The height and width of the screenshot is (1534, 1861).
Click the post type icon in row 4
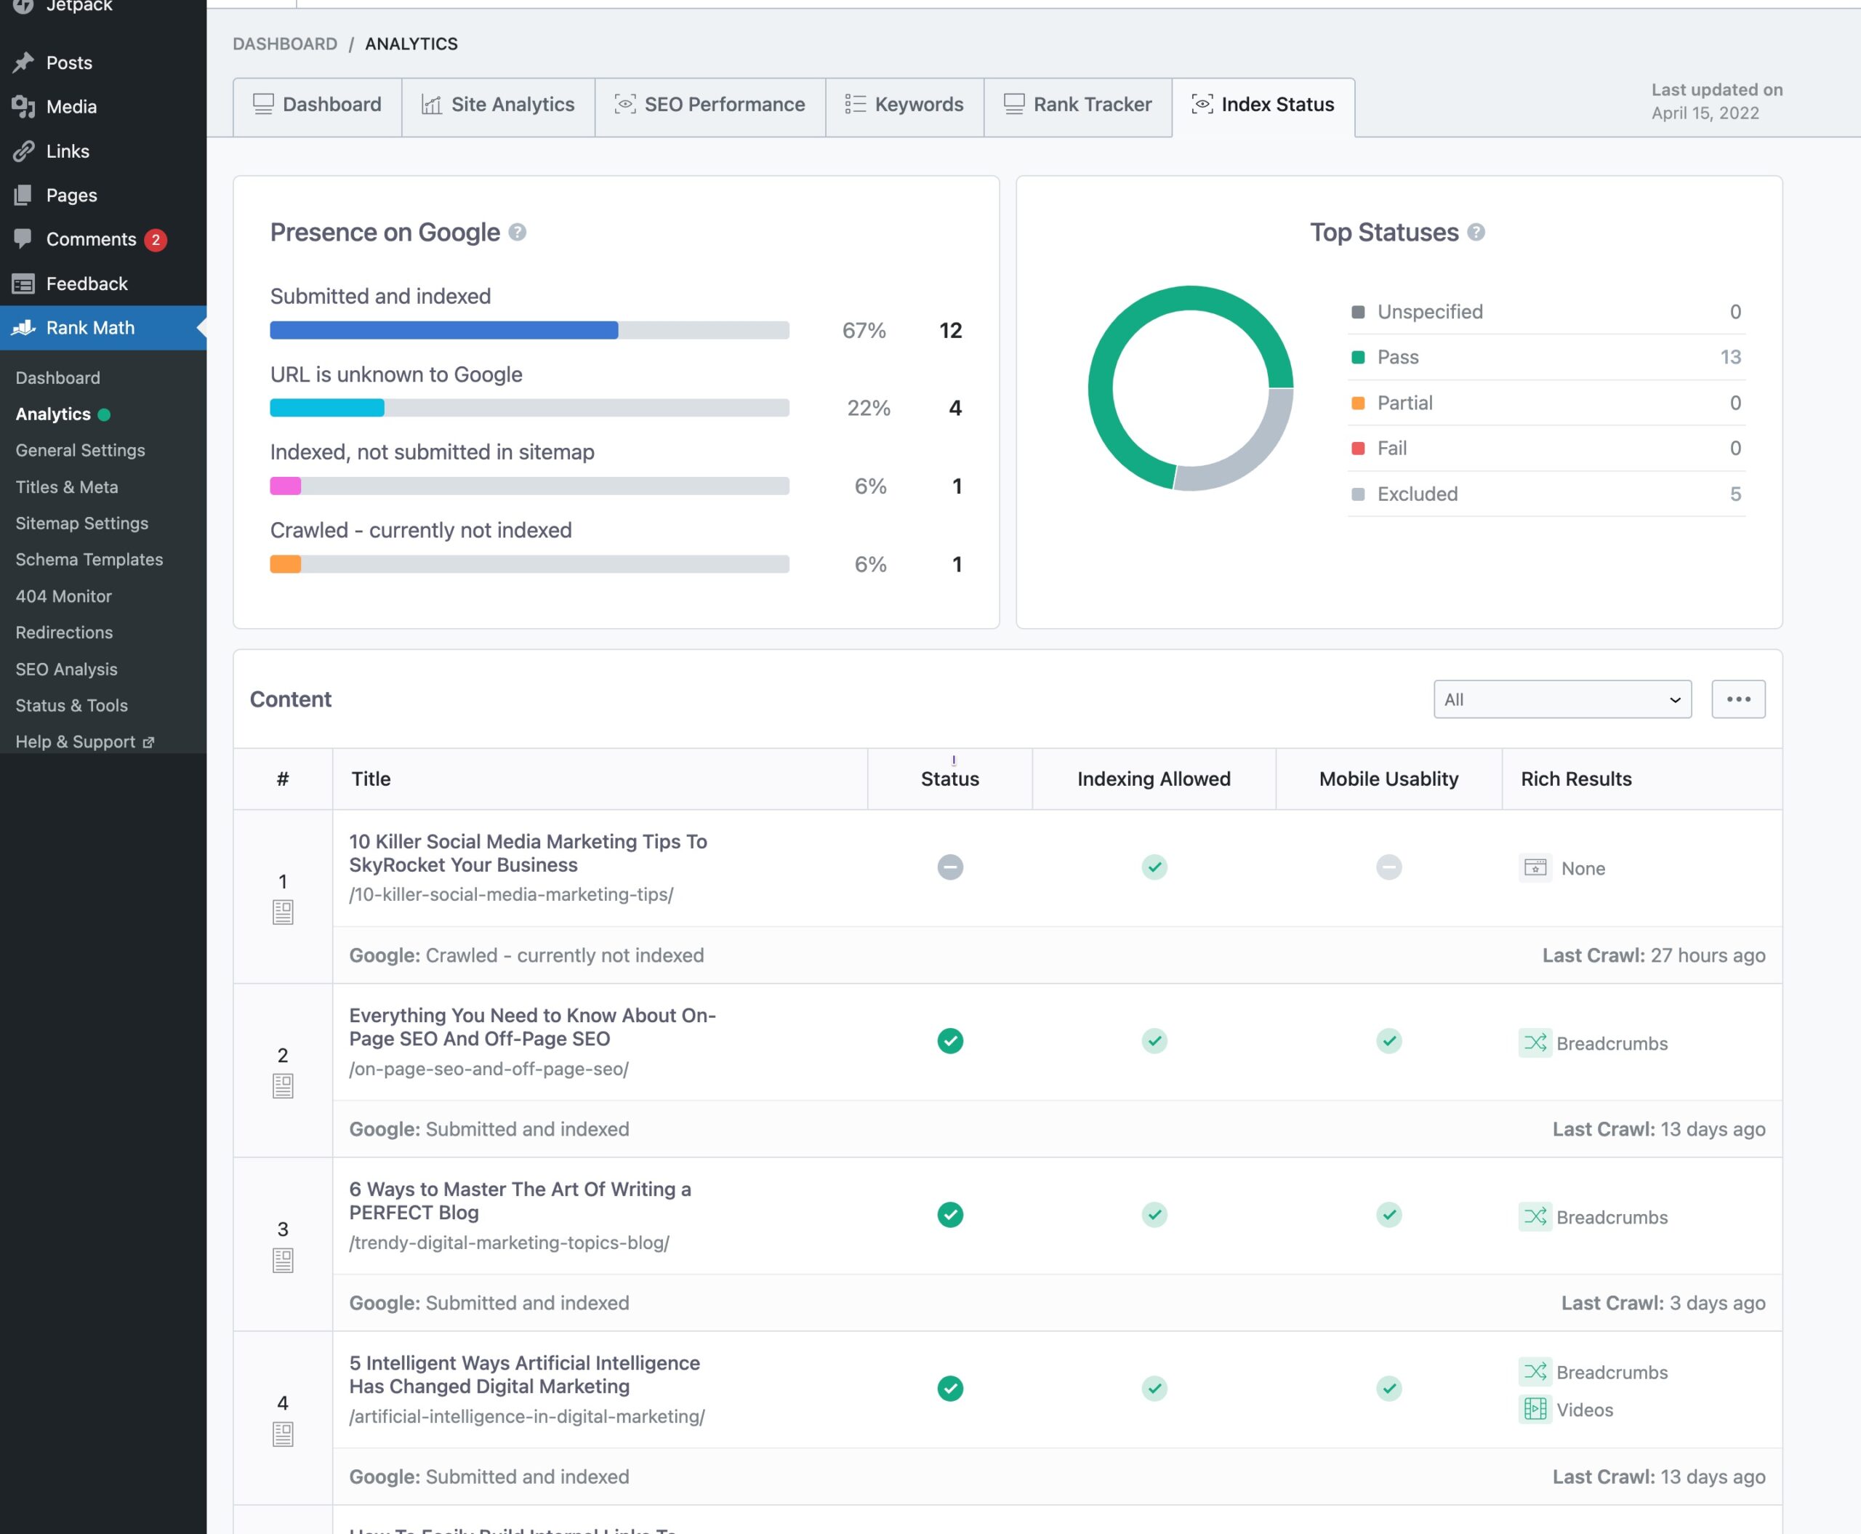tap(283, 1434)
